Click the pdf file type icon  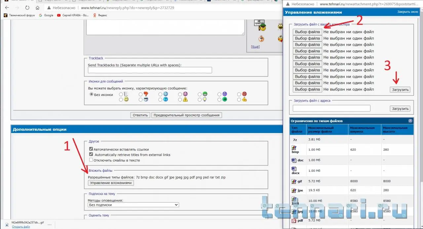[x=294, y=220]
